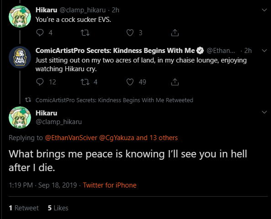Open Hikaru's avatar on the main tweet
The height and width of the screenshot is (219, 271).
click(x=20, y=117)
